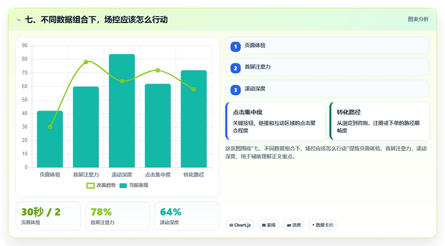The height and width of the screenshot is (246, 445).
Task: Click the 点击集中度 x-axis label
Action: coord(158,175)
